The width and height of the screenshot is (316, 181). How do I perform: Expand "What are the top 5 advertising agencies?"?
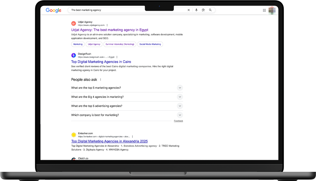click(x=179, y=106)
